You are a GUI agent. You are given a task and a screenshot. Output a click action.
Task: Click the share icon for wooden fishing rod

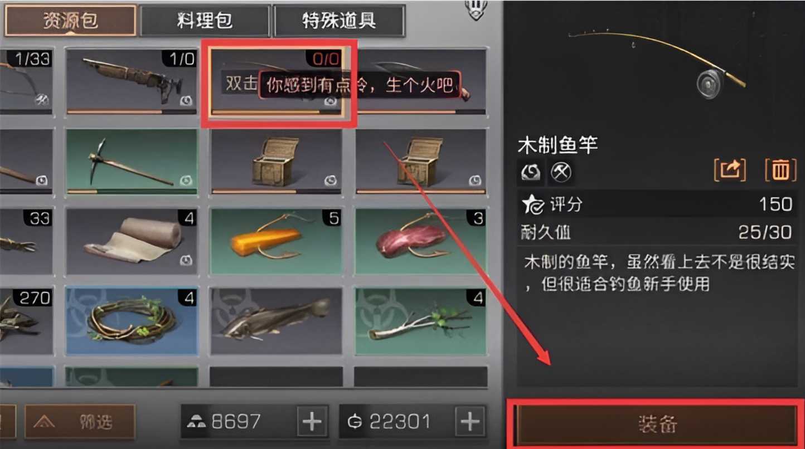tap(730, 169)
